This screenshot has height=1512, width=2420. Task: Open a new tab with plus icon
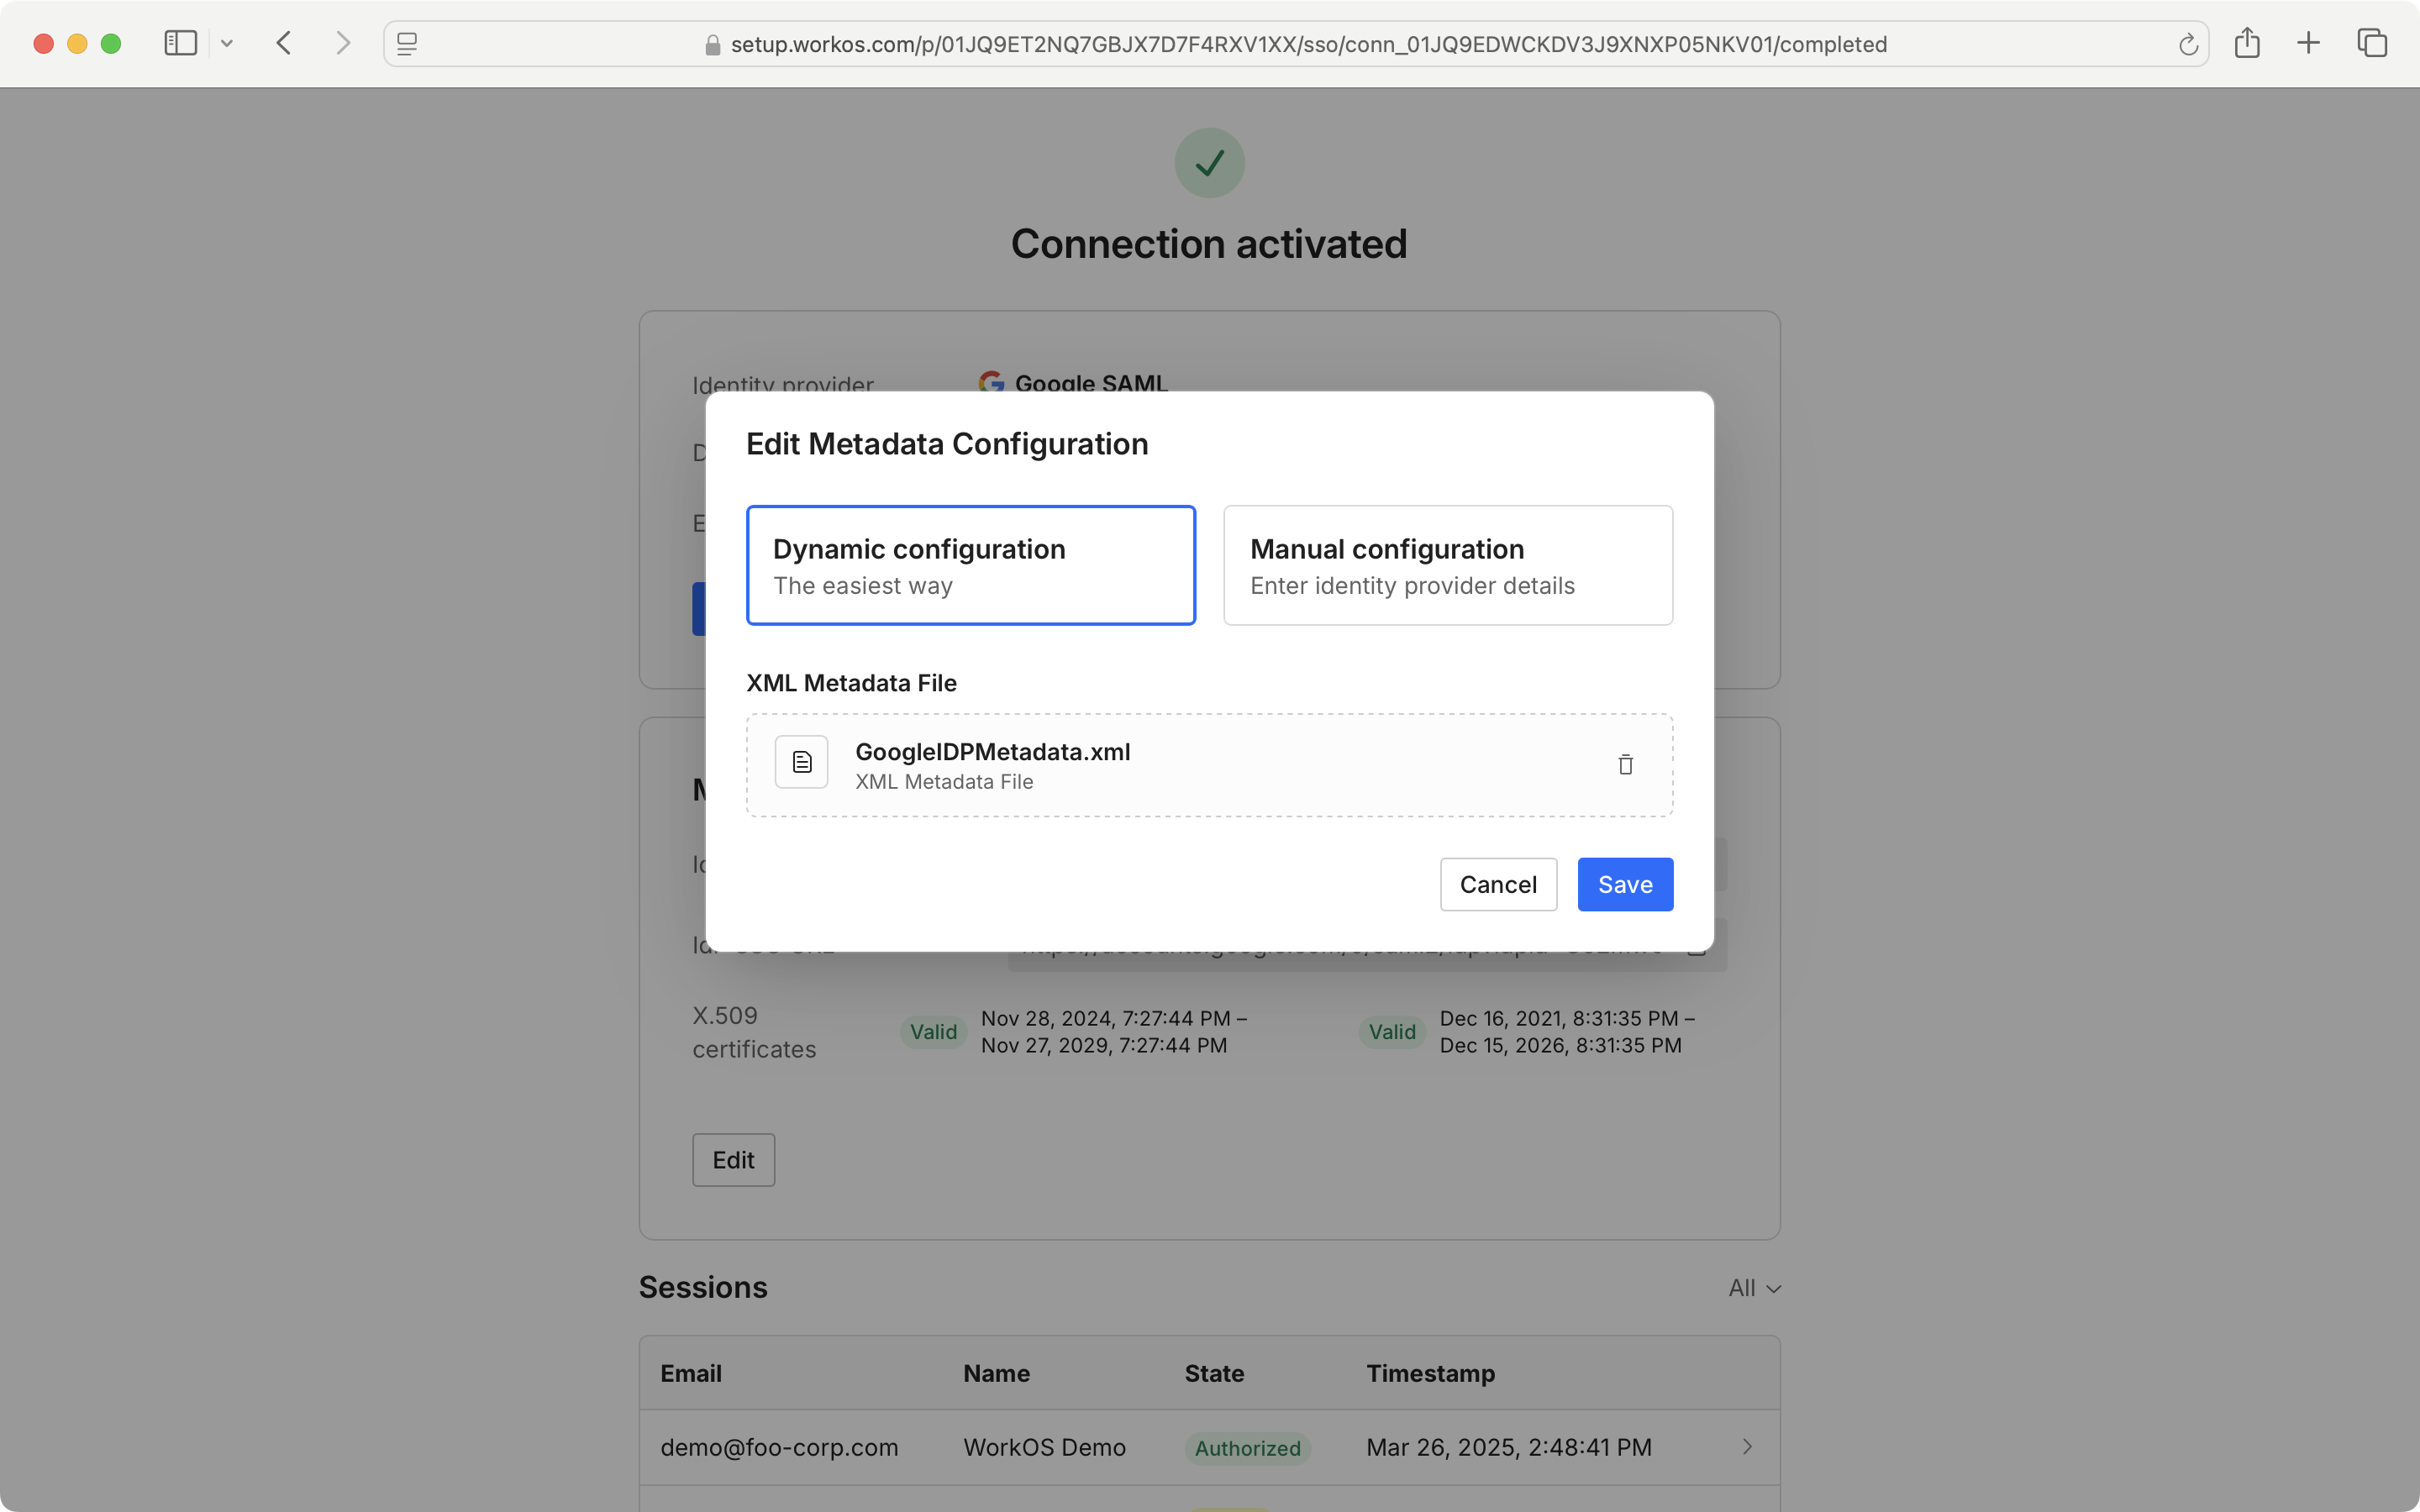(x=2308, y=43)
